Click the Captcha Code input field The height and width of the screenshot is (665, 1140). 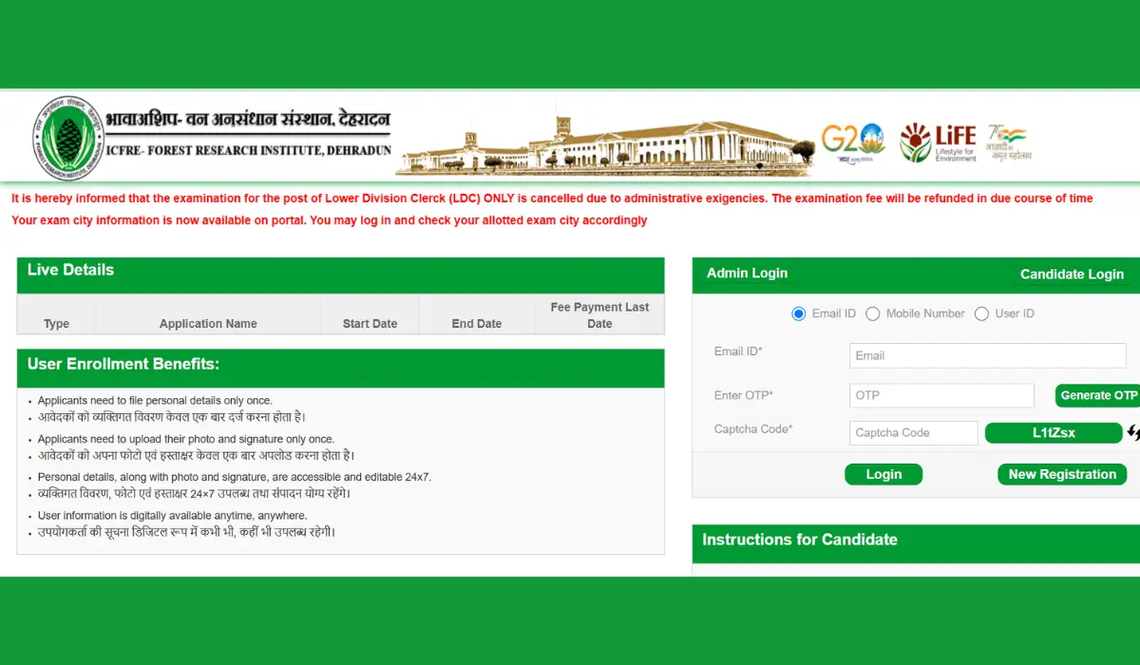click(x=914, y=433)
